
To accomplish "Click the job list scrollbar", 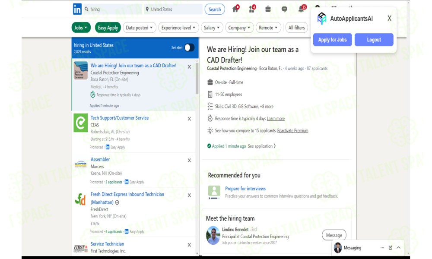I will click(197, 79).
